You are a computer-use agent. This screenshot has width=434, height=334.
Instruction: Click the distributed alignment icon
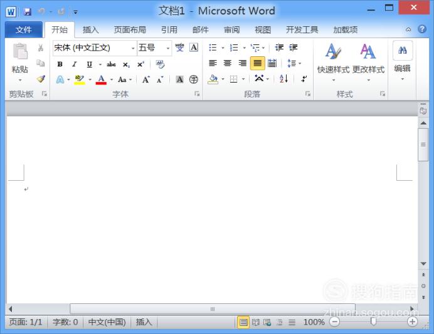[272, 64]
